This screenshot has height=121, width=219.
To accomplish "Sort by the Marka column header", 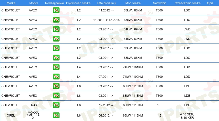I will point(11,3).
